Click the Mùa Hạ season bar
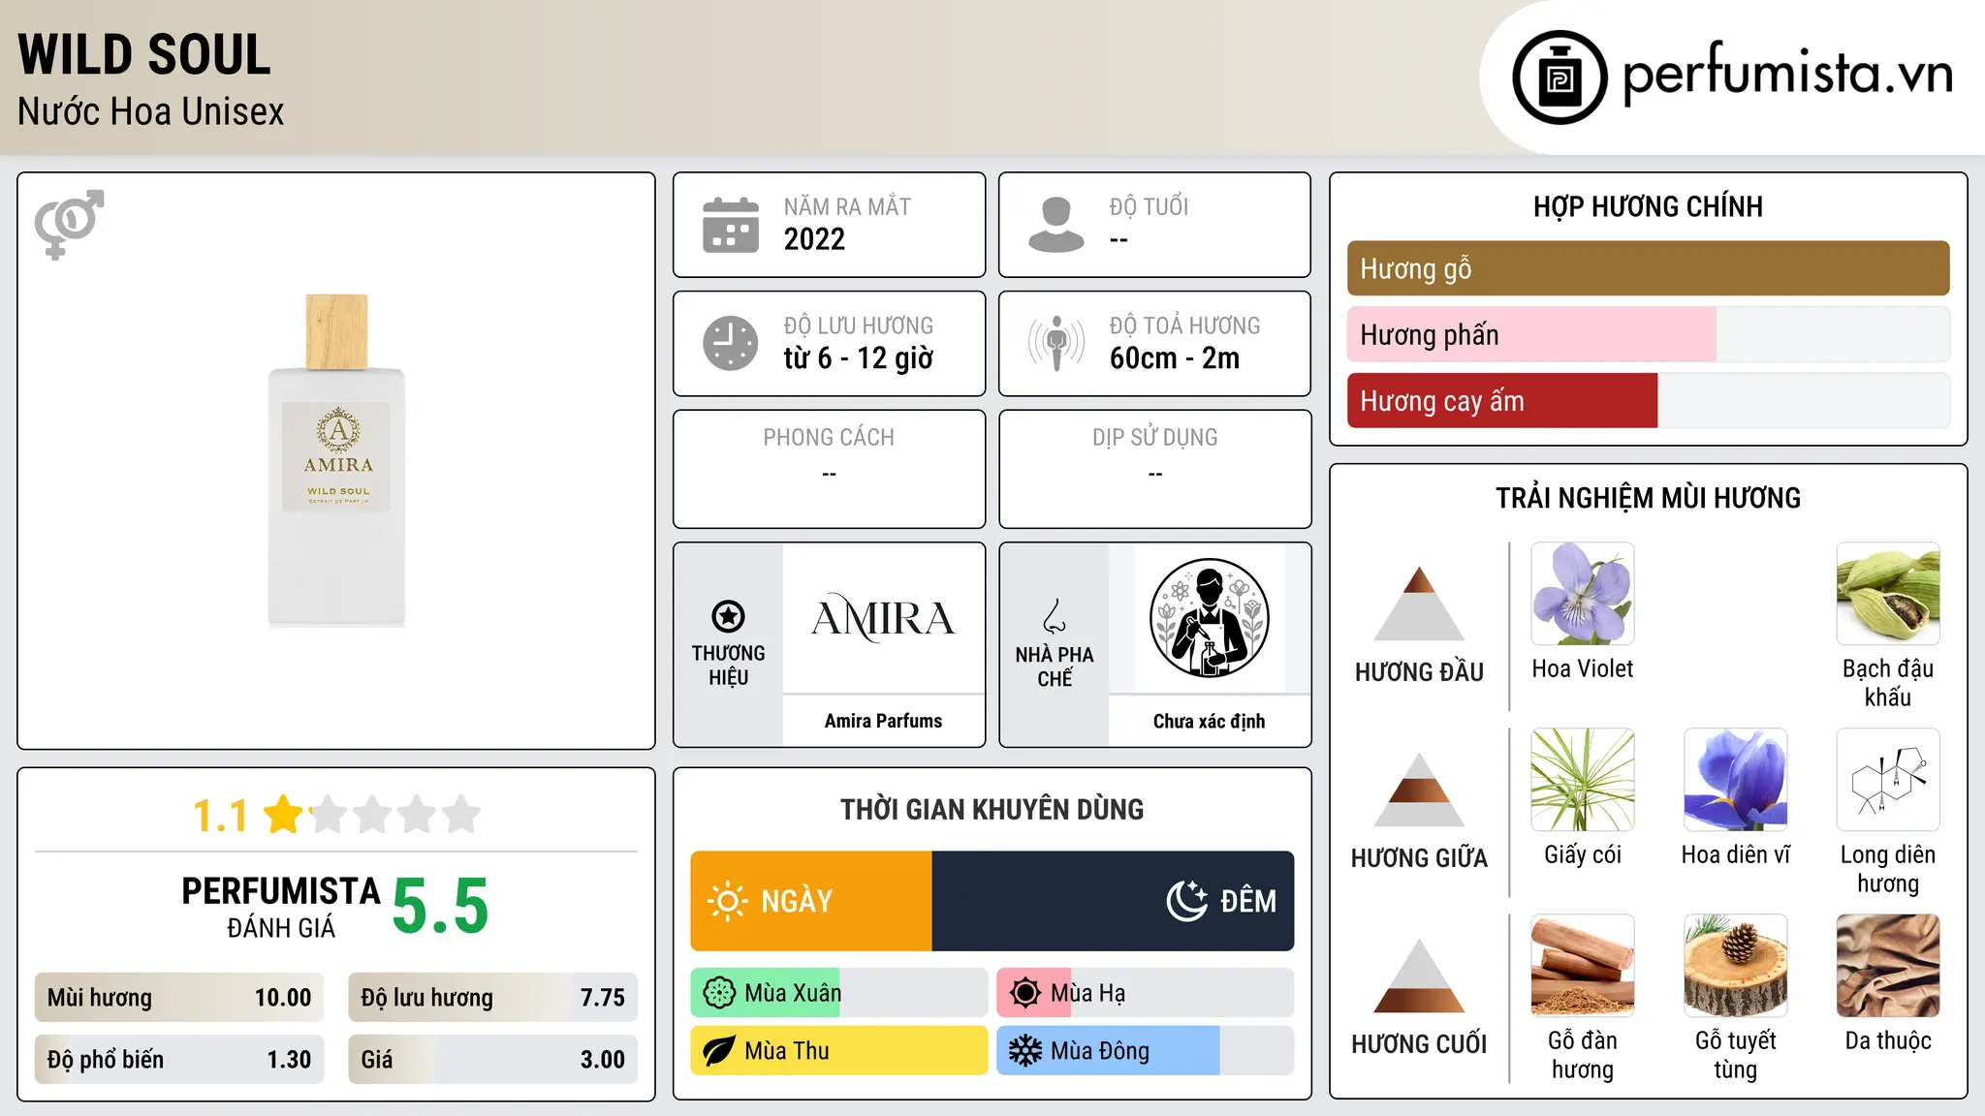 (1146, 993)
